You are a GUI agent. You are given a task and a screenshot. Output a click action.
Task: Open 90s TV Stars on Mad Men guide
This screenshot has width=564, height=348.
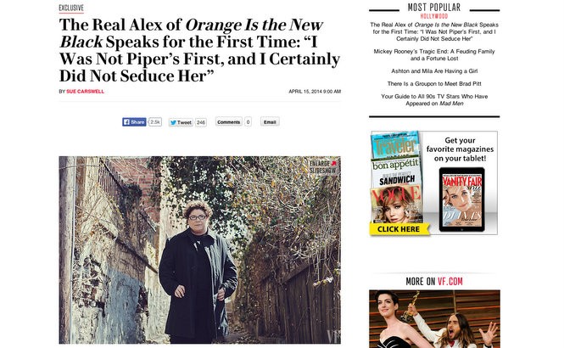coord(434,99)
